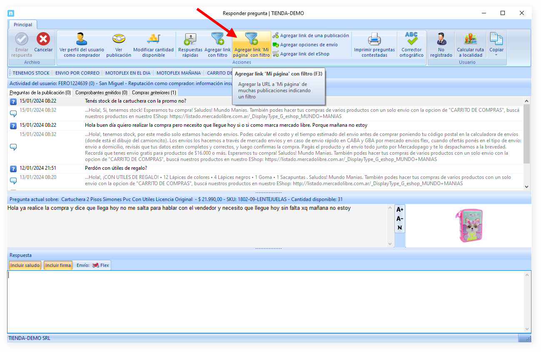
Task: Toggle the Incluir saludo button
Action: coord(25,265)
